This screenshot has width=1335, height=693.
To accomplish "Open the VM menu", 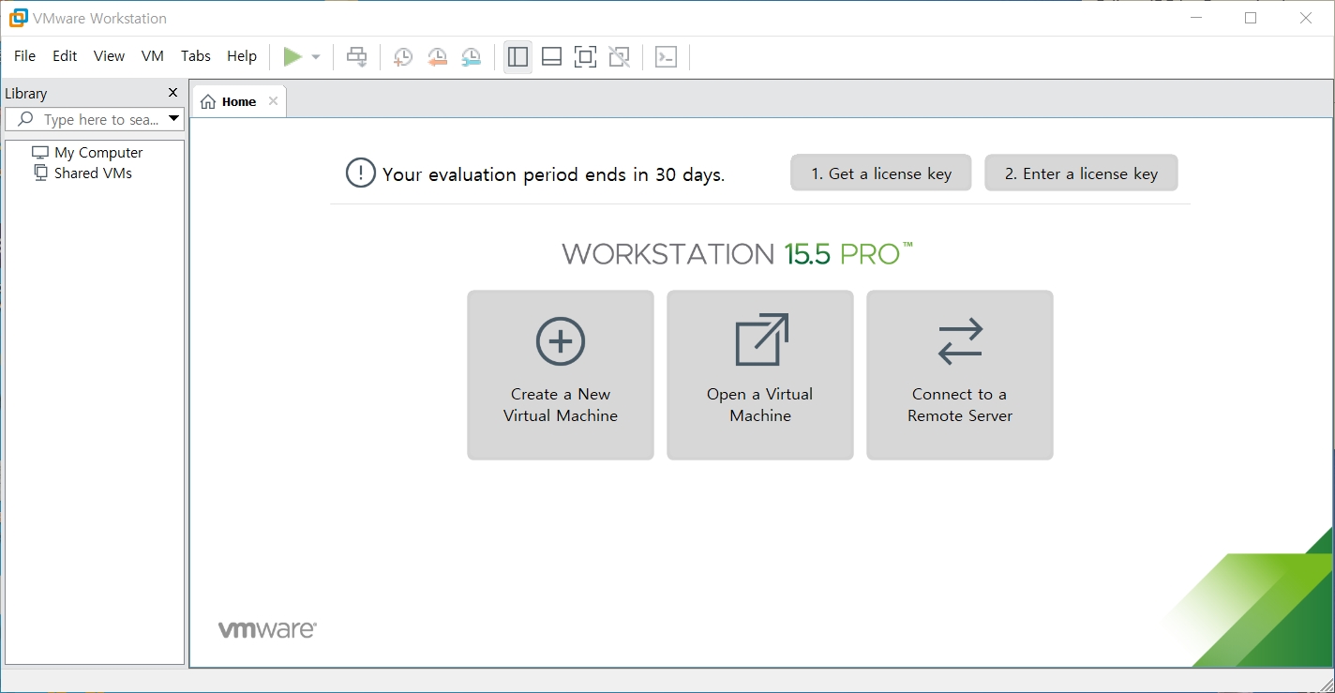I will (153, 56).
